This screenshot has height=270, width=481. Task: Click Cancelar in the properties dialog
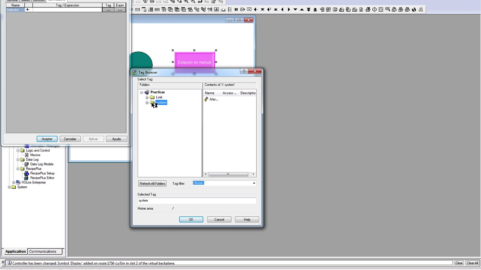click(70, 139)
